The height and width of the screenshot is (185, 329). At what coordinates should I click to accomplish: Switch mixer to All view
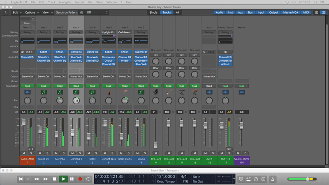click(178, 12)
